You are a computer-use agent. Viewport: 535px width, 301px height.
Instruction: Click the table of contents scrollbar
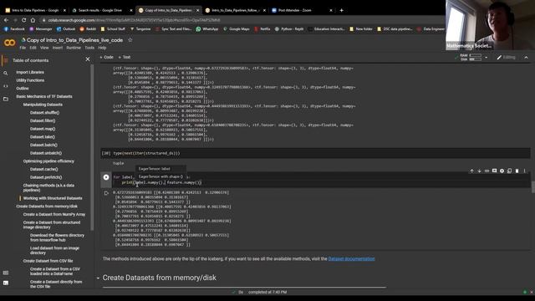92,147
